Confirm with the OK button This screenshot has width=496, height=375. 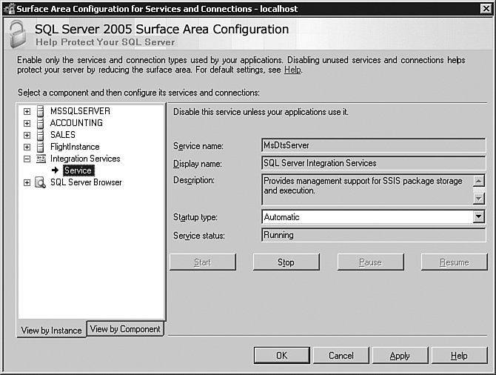281,356
